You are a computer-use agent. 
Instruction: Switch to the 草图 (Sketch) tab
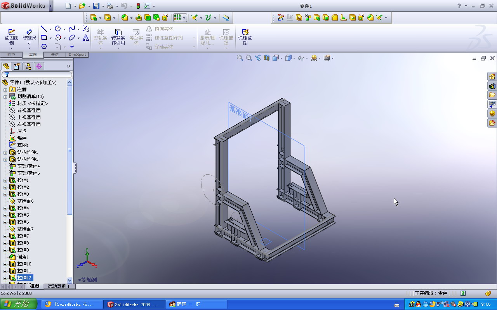(33, 55)
